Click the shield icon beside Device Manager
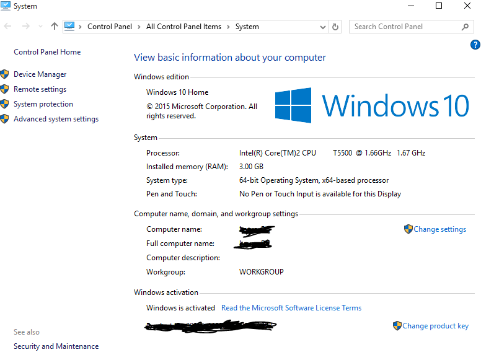 point(4,74)
